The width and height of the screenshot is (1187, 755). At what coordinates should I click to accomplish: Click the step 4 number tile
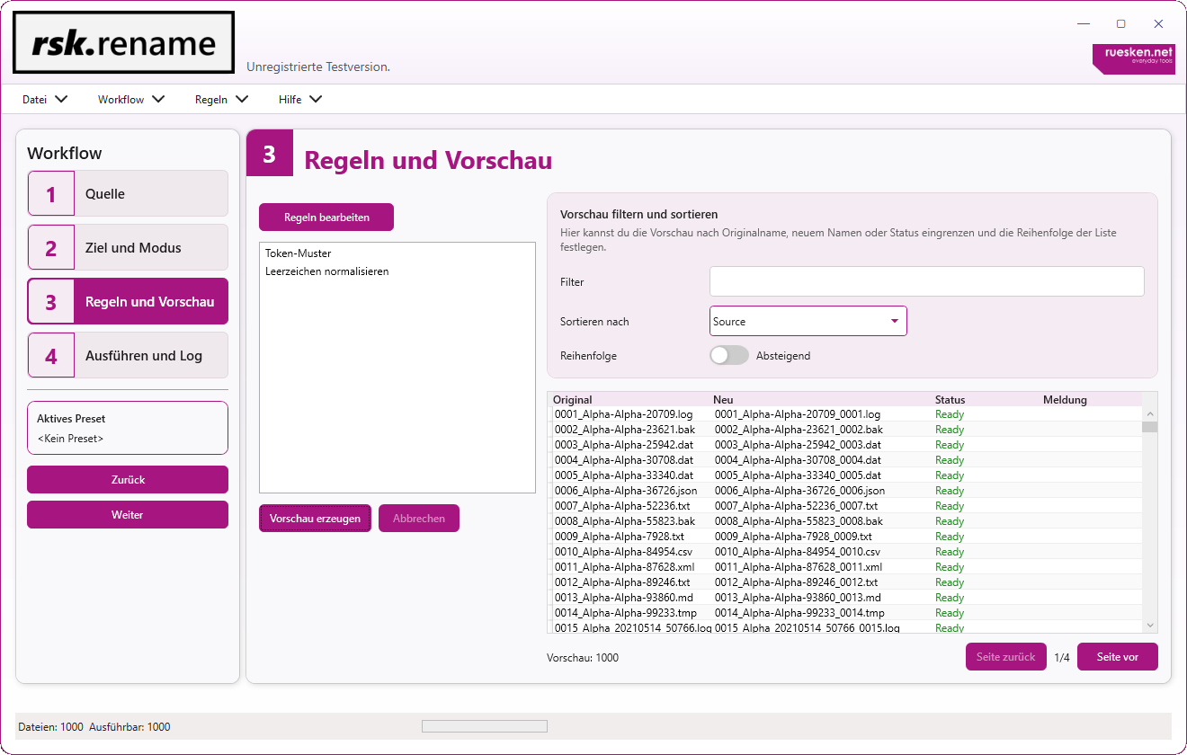(51, 356)
